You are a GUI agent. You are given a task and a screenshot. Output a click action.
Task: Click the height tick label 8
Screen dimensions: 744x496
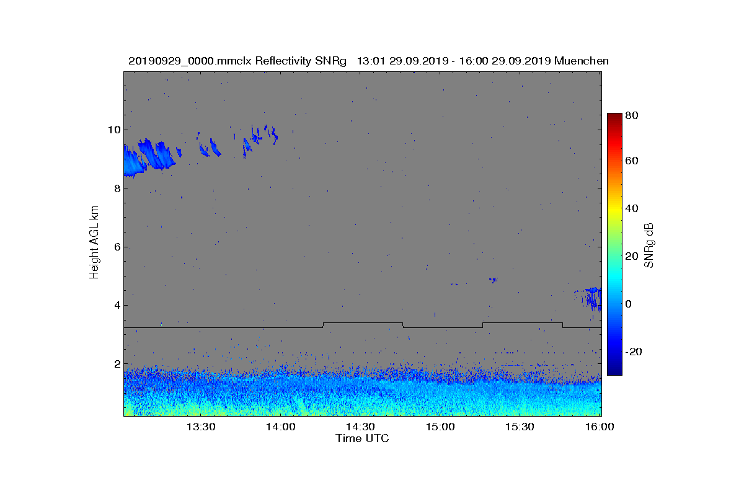point(117,188)
